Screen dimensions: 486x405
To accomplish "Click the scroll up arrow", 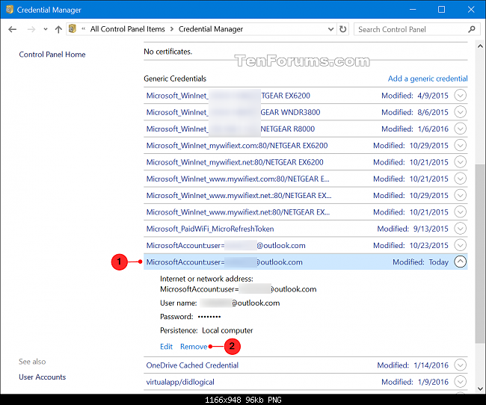I will [480, 46].
